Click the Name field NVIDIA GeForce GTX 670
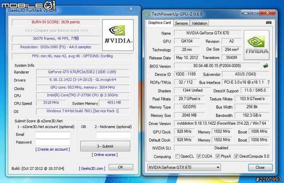 click(208, 33)
